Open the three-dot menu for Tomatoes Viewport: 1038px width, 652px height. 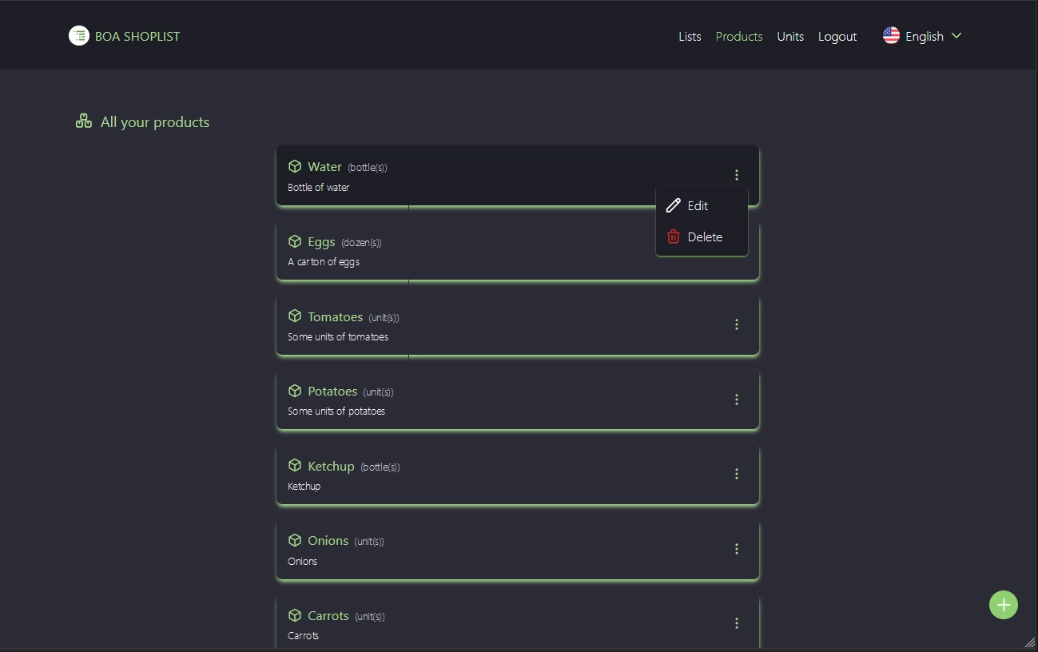click(x=736, y=324)
